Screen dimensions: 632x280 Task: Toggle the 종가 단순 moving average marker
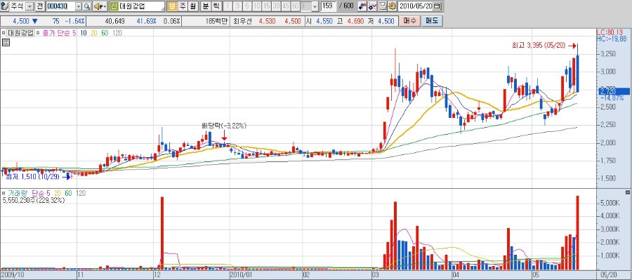coord(38,33)
